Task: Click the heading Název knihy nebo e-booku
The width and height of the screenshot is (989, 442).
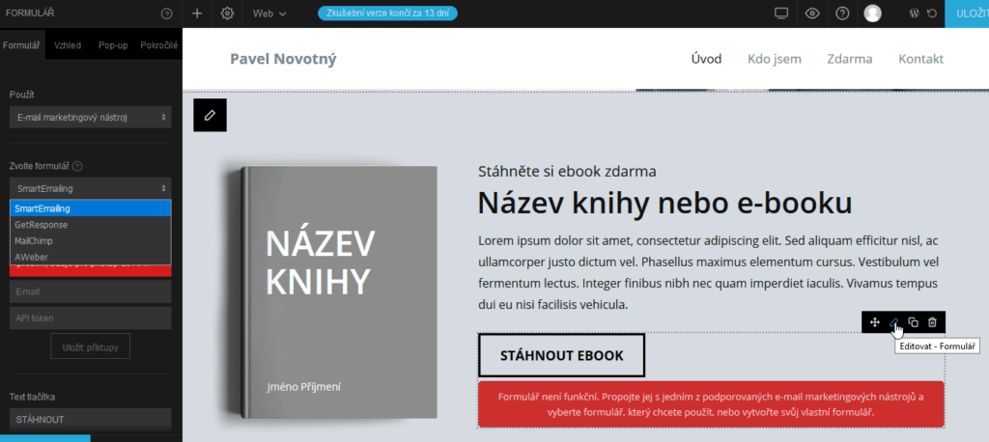Action: tap(664, 203)
